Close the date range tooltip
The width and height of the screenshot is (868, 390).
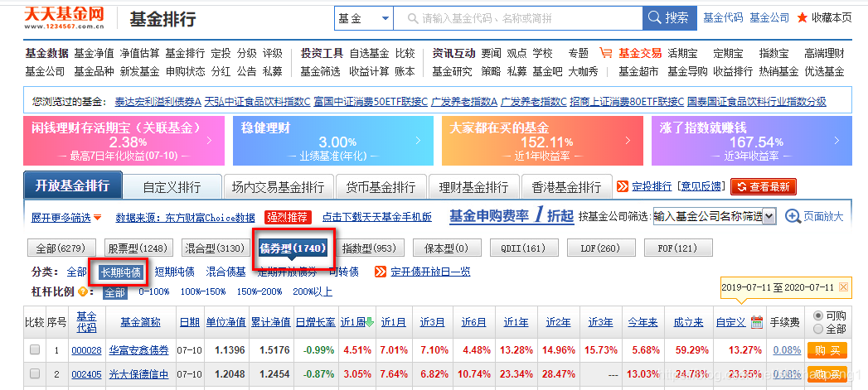[843, 286]
